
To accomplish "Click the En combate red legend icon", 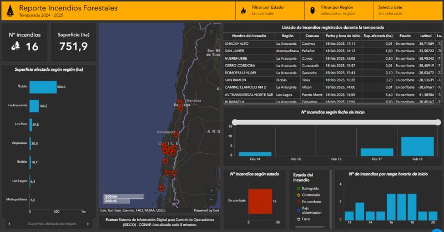I will pyautogui.click(x=299, y=202).
